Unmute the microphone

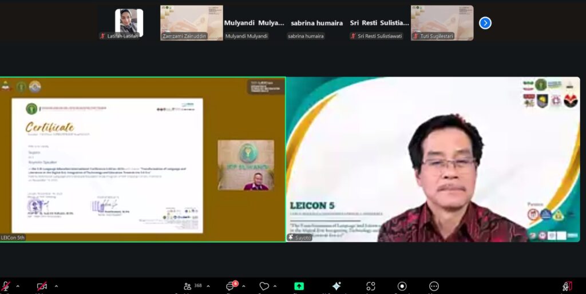[6, 286]
